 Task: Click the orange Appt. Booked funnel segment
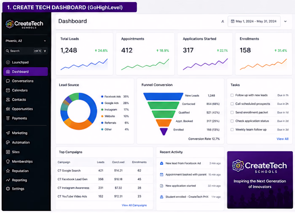[x=164, y=123]
